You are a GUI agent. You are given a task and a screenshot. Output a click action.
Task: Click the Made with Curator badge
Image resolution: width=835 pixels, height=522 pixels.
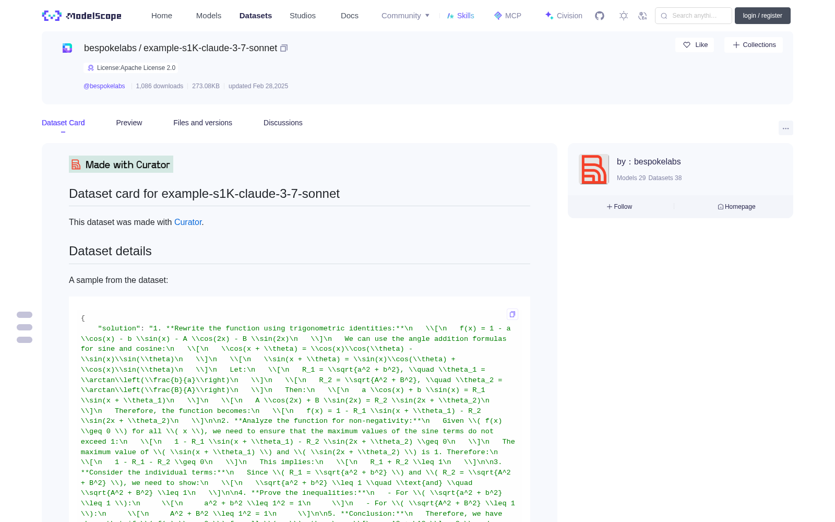[121, 164]
